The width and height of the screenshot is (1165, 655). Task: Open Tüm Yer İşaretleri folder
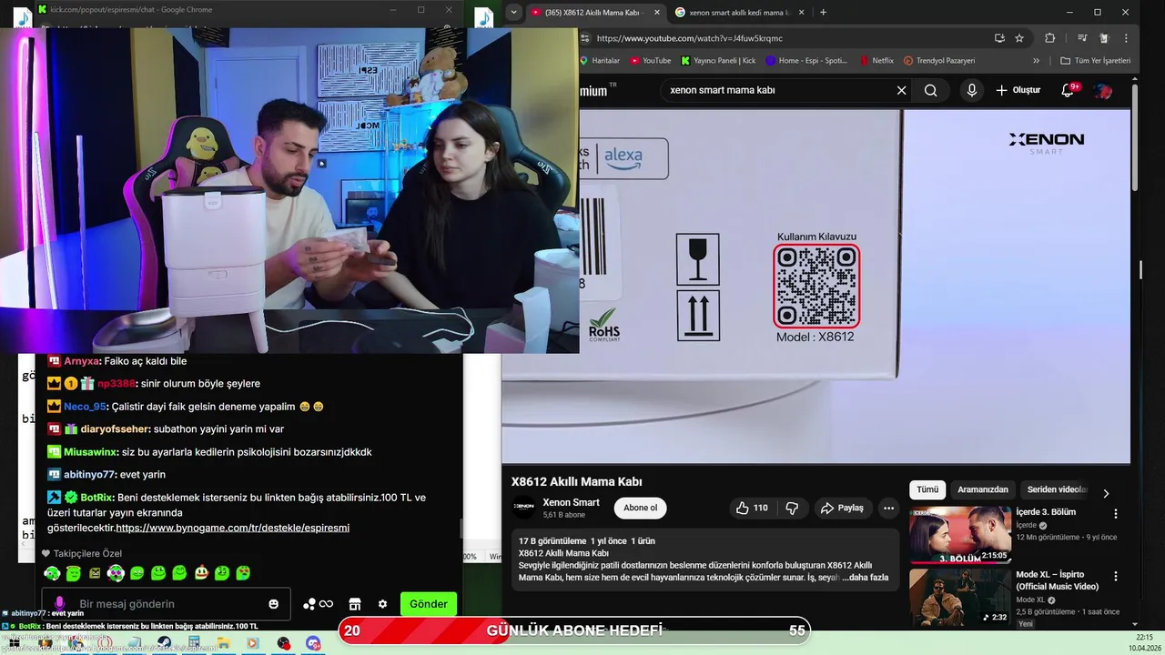coord(1096,61)
